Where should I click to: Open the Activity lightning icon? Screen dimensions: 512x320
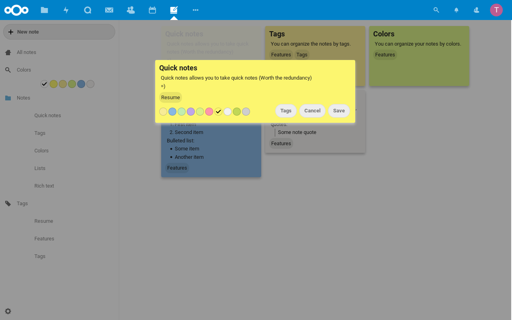pyautogui.click(x=66, y=10)
